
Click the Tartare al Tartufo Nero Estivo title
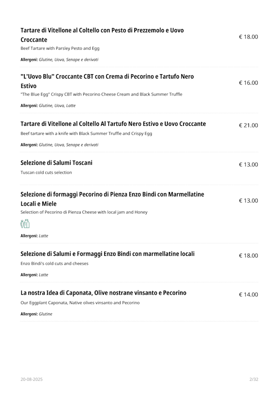[113, 124]
